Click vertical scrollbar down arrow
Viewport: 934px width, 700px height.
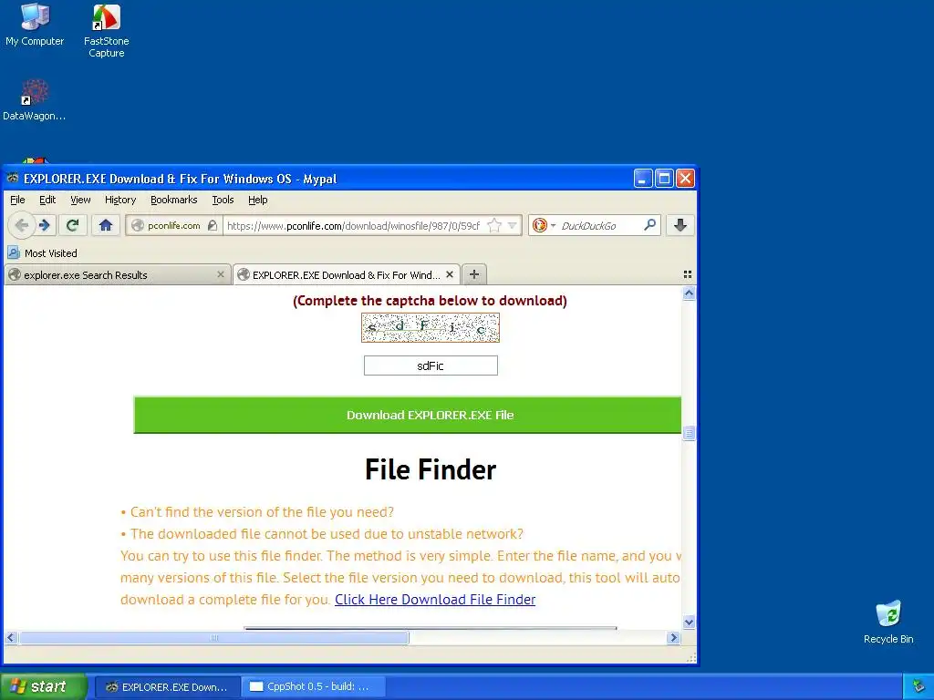[x=689, y=622]
